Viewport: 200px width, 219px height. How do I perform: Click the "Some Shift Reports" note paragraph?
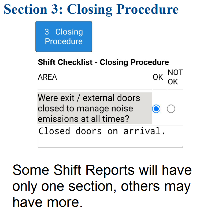(102, 186)
